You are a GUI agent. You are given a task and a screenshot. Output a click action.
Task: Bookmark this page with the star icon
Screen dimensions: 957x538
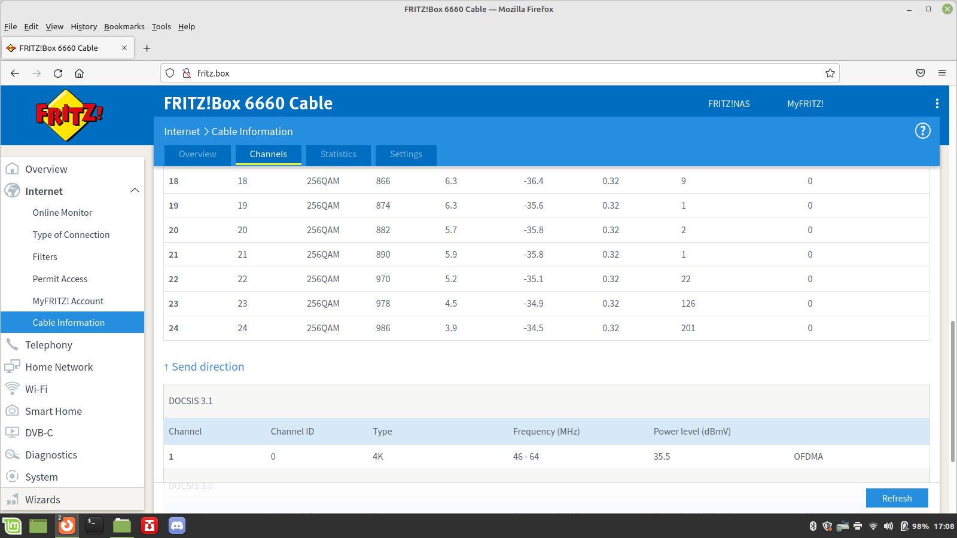830,74
